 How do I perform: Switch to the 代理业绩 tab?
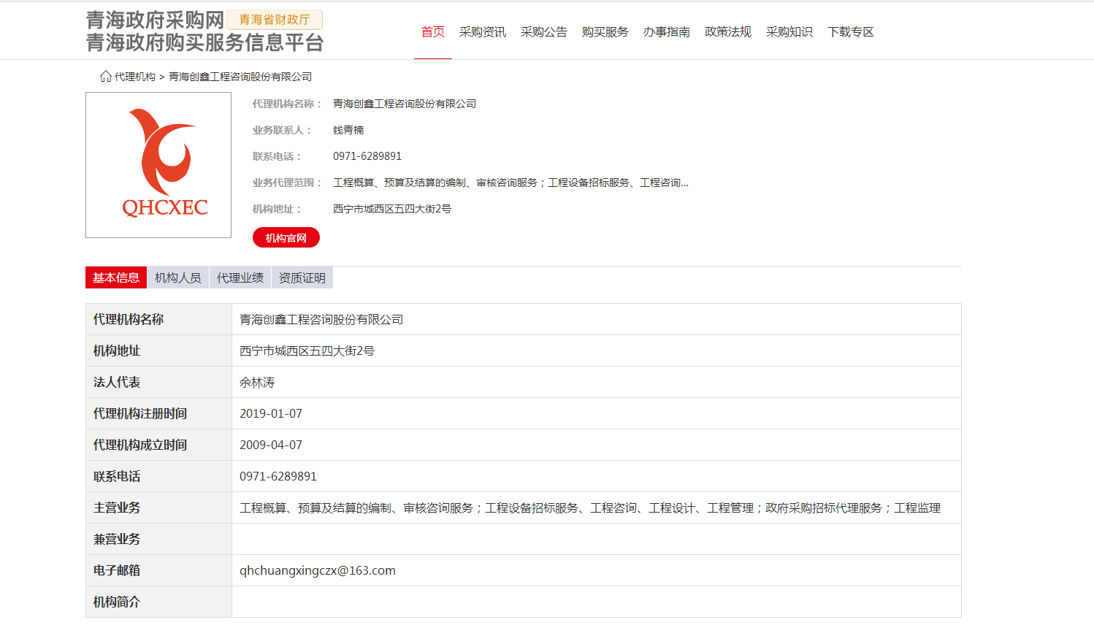point(240,277)
